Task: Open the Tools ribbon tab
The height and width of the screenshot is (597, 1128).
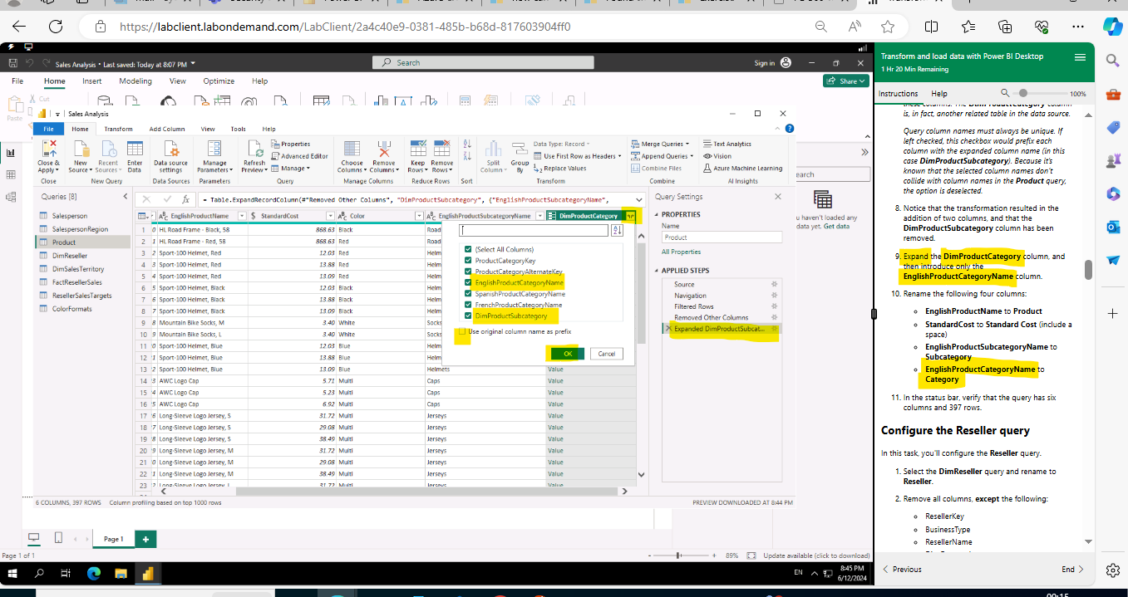Action: coord(239,129)
